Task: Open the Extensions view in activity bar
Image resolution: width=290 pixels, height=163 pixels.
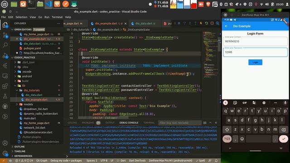Action: tap(5, 86)
